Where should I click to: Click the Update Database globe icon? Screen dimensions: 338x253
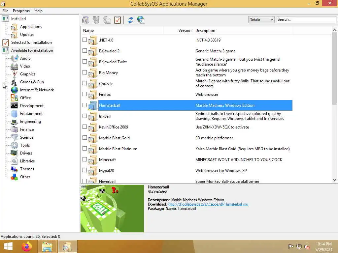[x=141, y=20]
